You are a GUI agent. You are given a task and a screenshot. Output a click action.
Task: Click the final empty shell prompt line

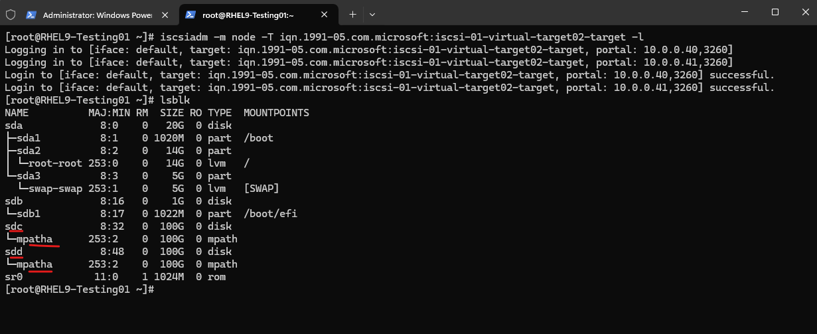point(80,290)
